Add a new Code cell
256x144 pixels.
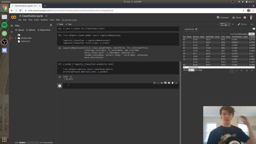(x=60, y=24)
